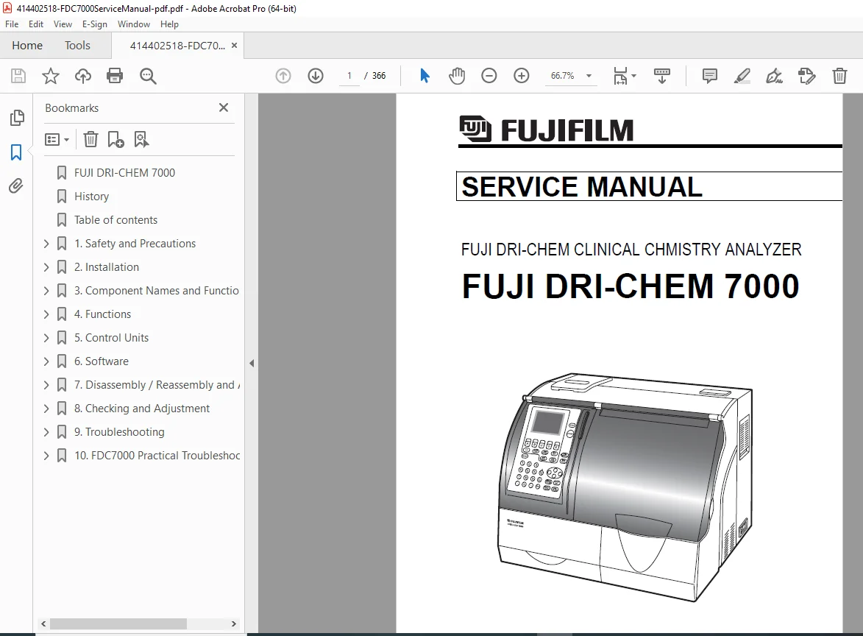
Task: Open the attachments paperclip panel
Action: tap(16, 186)
